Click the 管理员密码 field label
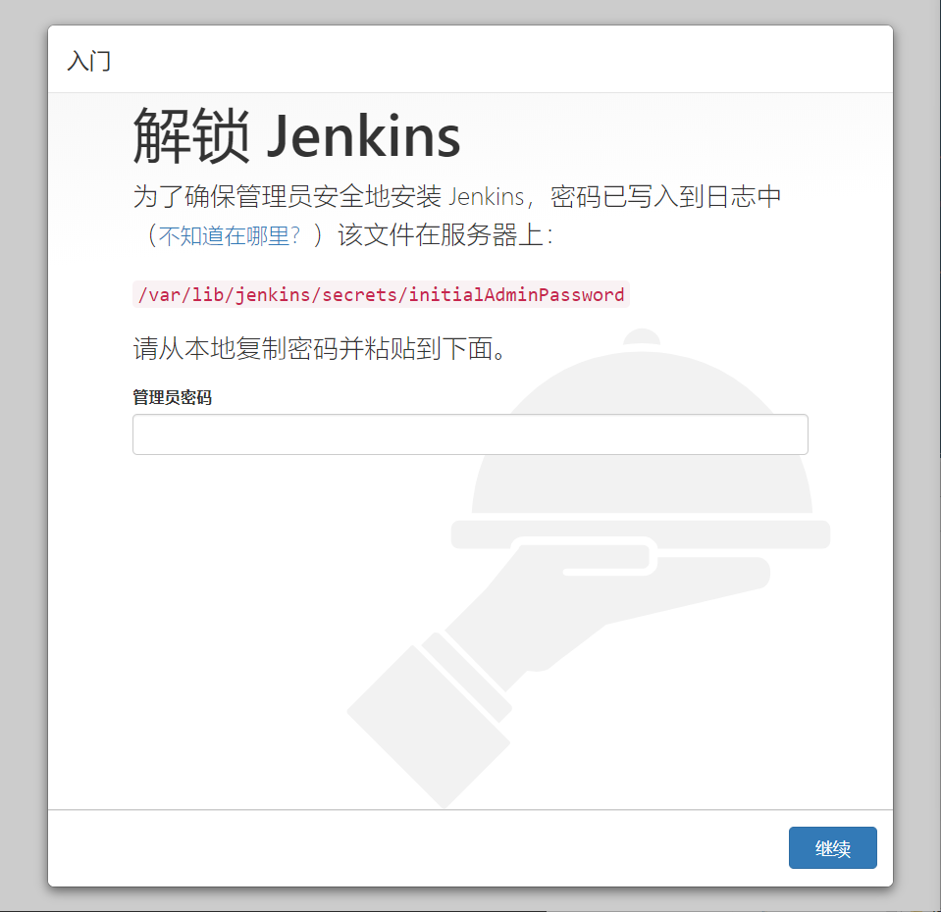Viewport: 941px width, 912px height. pyautogui.click(x=173, y=397)
